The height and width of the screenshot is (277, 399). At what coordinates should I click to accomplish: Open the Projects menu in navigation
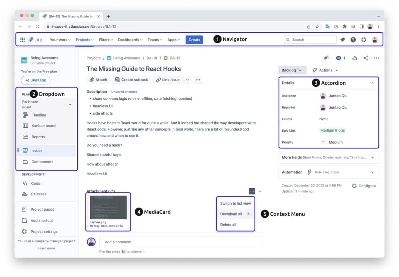click(x=84, y=40)
